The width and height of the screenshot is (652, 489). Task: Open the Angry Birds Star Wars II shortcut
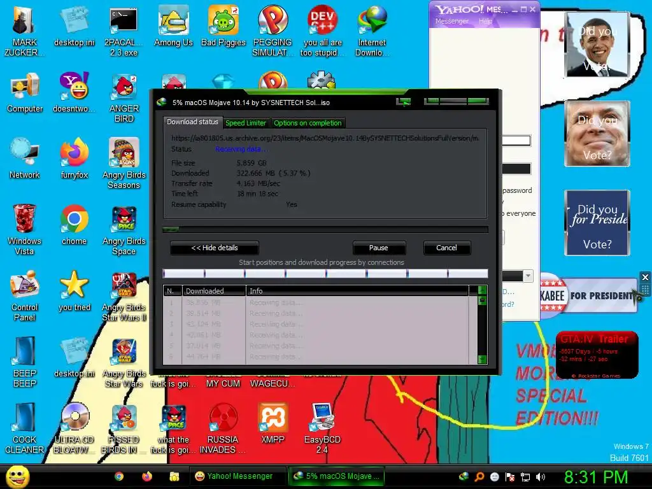tap(124, 295)
